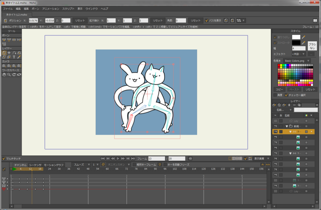Choose the Add Bone tool

pos(14,40)
